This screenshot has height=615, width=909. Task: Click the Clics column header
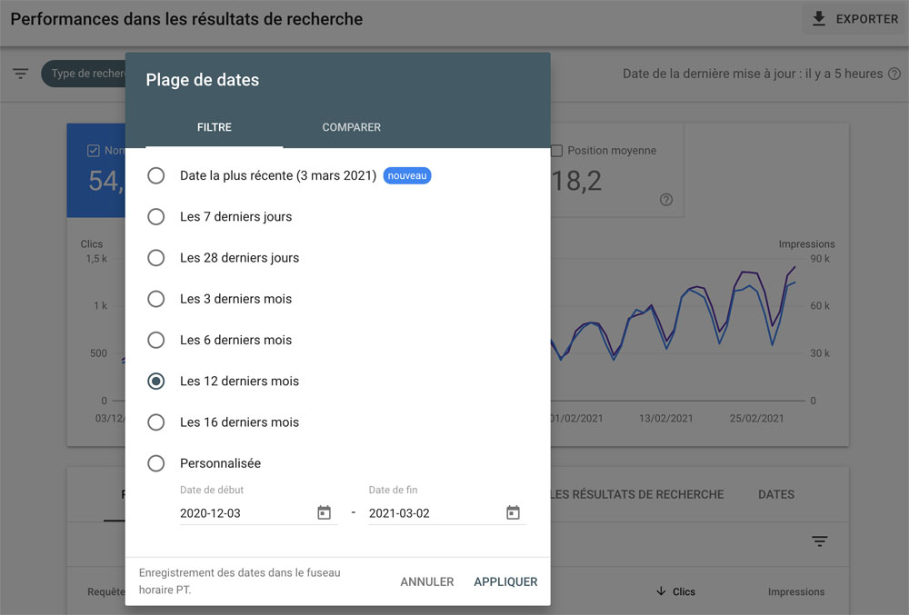pos(684,592)
